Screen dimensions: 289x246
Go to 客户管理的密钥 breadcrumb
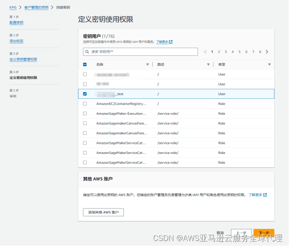tap(36, 8)
